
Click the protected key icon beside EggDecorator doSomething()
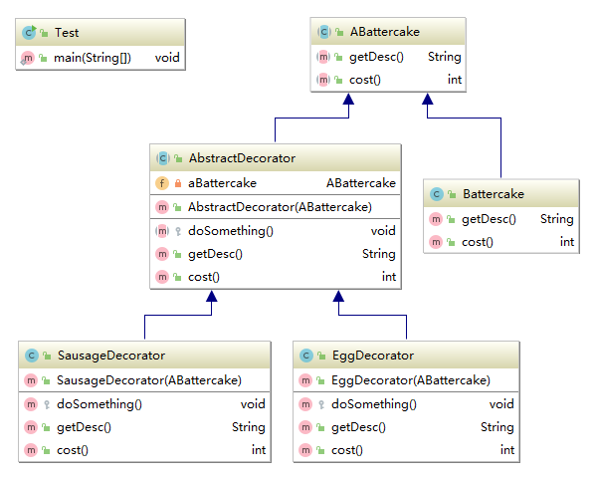point(321,404)
